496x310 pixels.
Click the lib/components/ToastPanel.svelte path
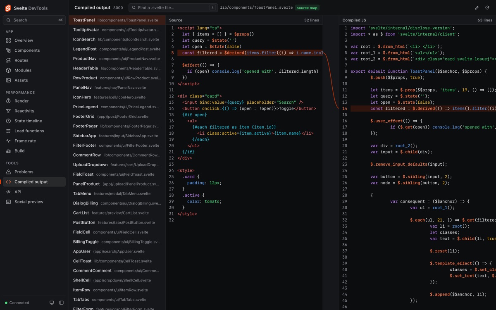pos(256,7)
